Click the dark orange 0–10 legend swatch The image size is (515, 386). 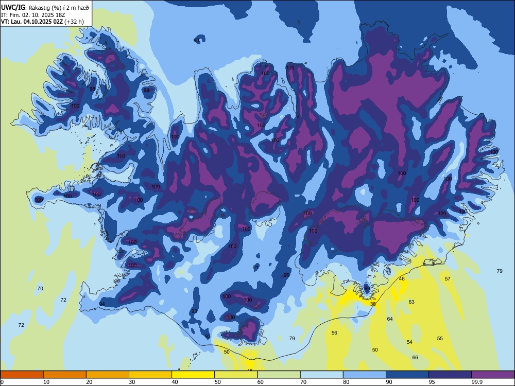(22, 375)
